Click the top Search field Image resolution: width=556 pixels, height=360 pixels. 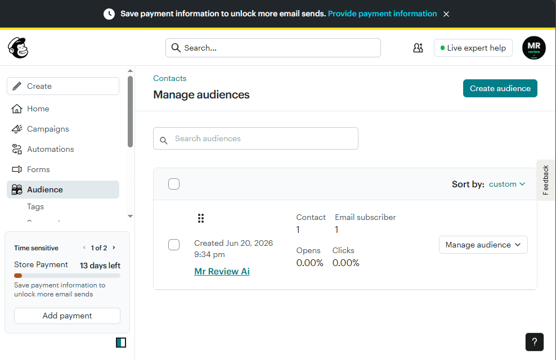pyautogui.click(x=273, y=48)
